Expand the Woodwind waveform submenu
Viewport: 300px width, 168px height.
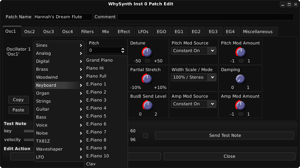point(59,77)
